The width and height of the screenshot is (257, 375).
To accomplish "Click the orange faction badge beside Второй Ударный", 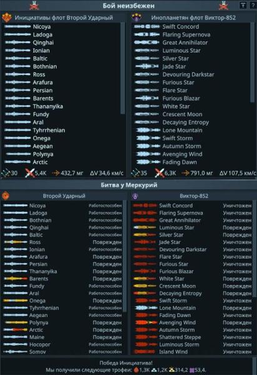I will click(5, 196).
